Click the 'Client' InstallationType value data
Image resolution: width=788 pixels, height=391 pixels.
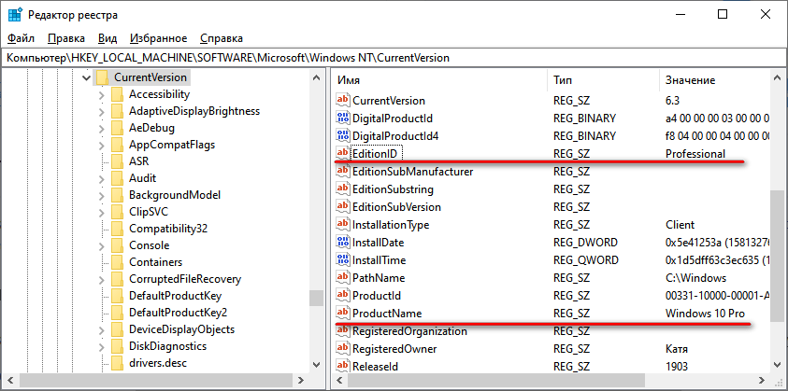[680, 225]
